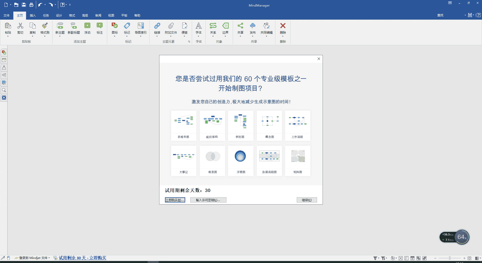Image resolution: width=482 pixels, height=263 pixels.
Task: Undo the last action with the arrow
Action: (x=40, y=5)
